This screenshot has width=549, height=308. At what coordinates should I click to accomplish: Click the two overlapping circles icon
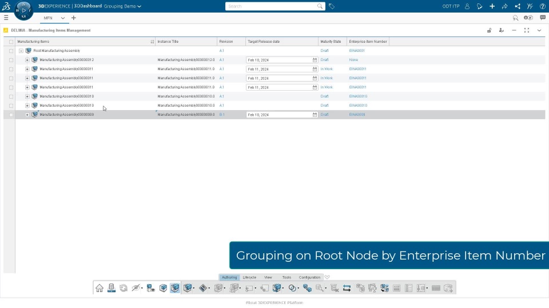pyautogui.click(x=292, y=288)
